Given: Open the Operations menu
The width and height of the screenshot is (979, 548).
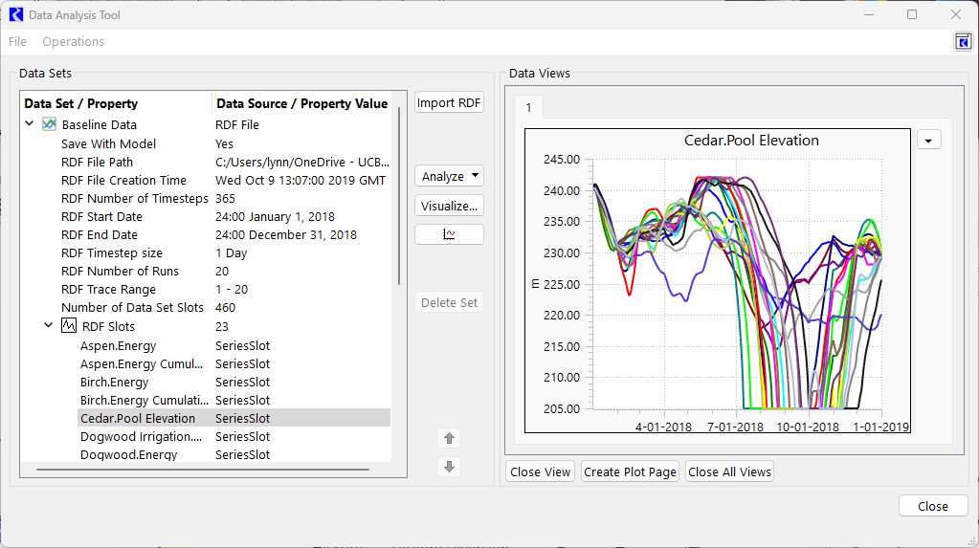Looking at the screenshot, I should 73,42.
